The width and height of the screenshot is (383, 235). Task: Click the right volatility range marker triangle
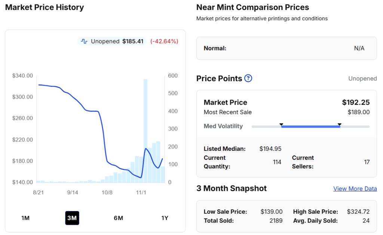[x=340, y=124]
